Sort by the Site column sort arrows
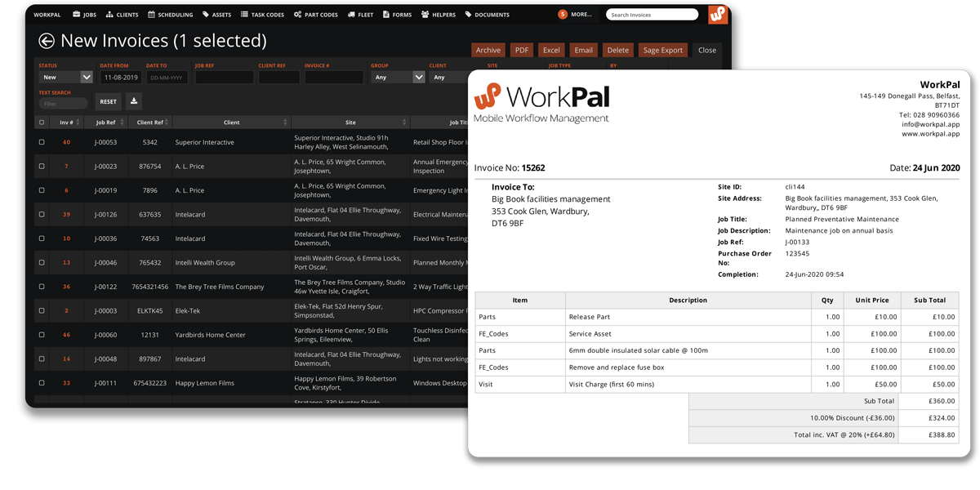This screenshot has height=490, width=980. click(x=405, y=122)
